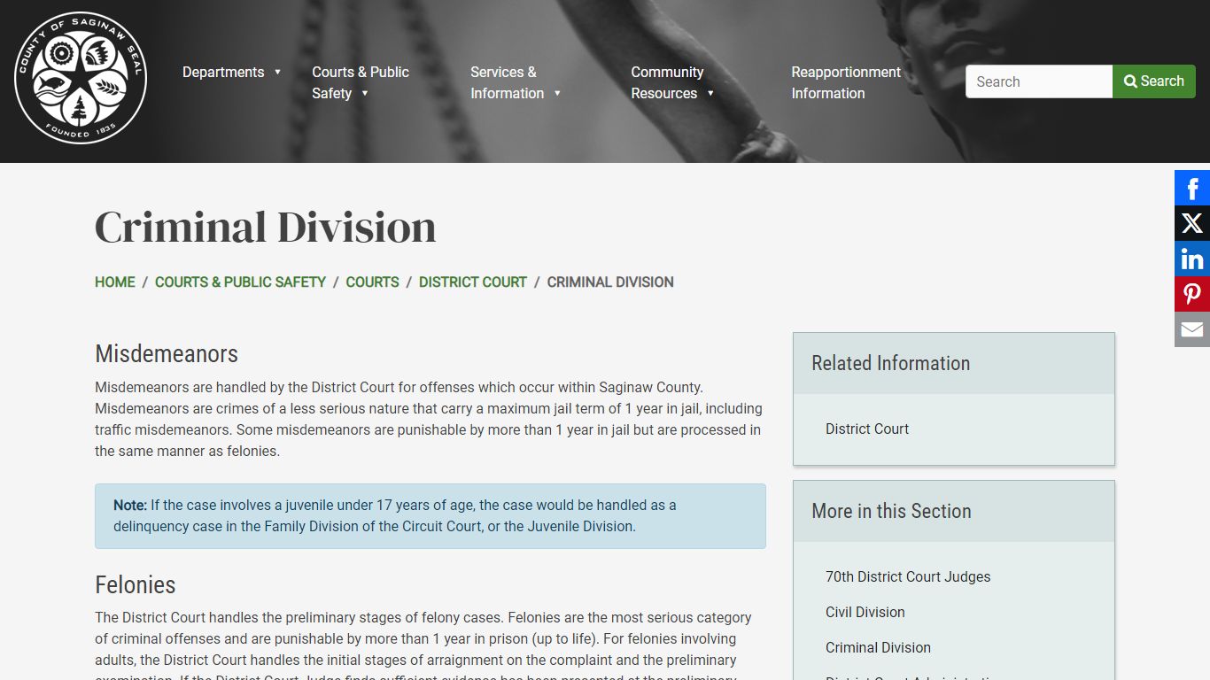
Task: Expand Services & Information dropdown arrow
Action: click(x=557, y=94)
